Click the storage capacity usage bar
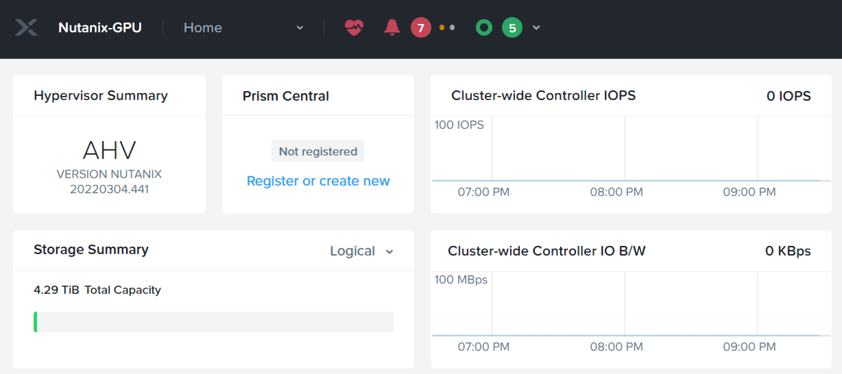842x374 pixels. [x=213, y=322]
